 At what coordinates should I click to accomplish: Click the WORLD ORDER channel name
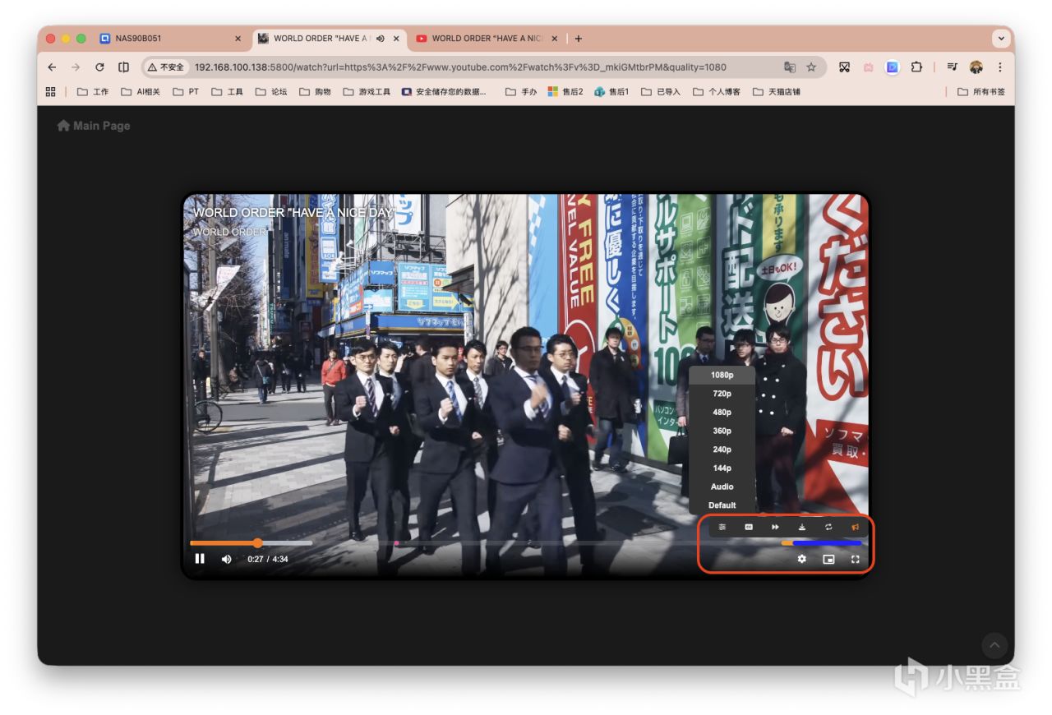230,232
